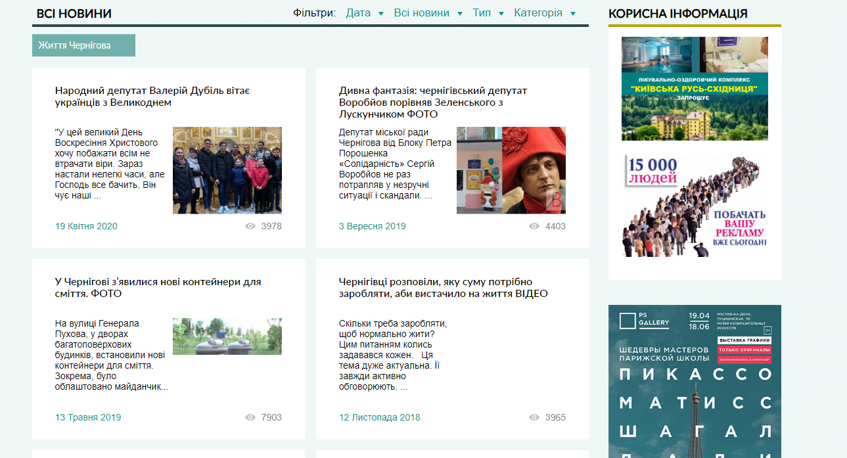
Task: Open the Дата filter dropdown
Action: pyautogui.click(x=365, y=13)
